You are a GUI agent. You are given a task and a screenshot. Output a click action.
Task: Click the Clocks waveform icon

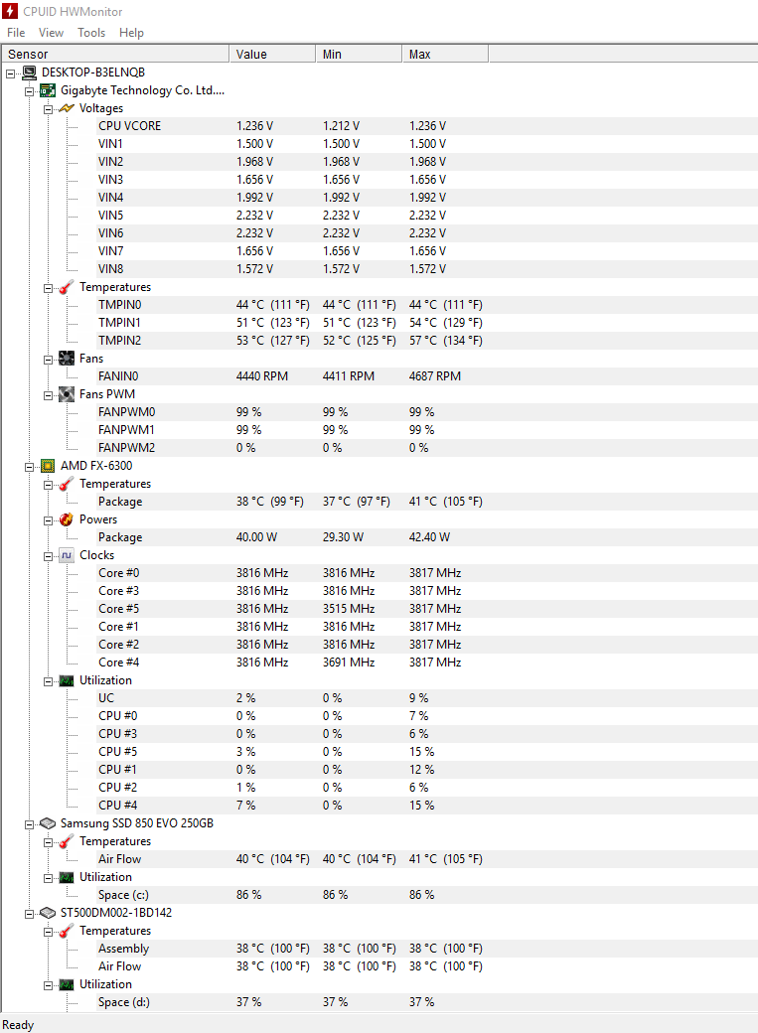click(67, 555)
